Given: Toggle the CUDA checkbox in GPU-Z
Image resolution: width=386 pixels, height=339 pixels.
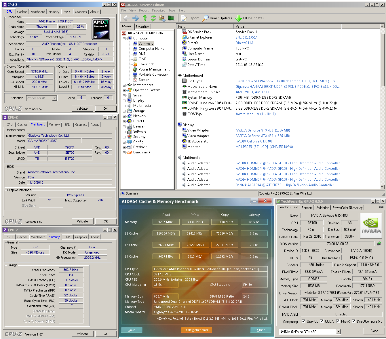Looking at the screenshot, I should [322, 321].
